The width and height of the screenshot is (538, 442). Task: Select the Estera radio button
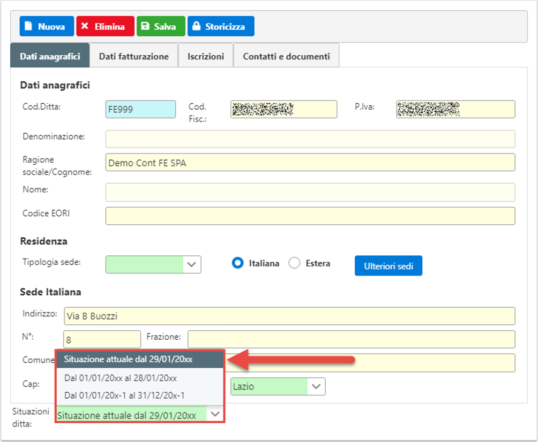[x=294, y=263]
